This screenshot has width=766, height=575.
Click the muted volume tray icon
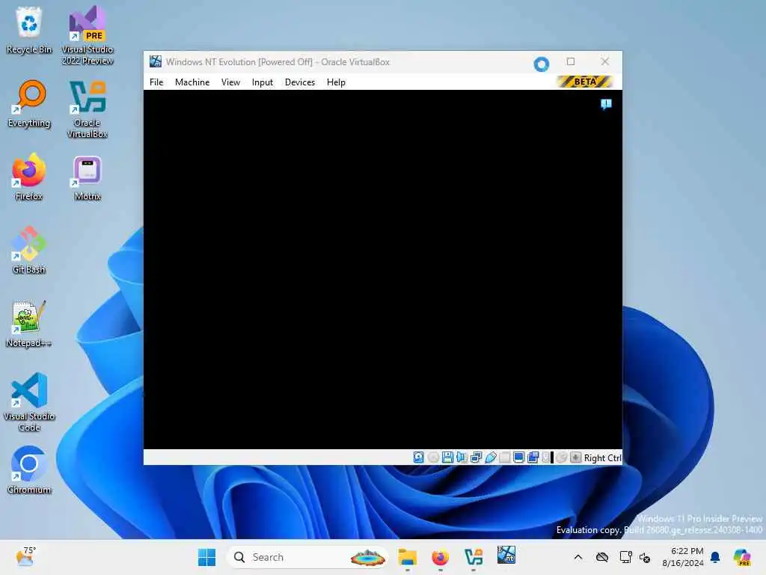coord(645,557)
